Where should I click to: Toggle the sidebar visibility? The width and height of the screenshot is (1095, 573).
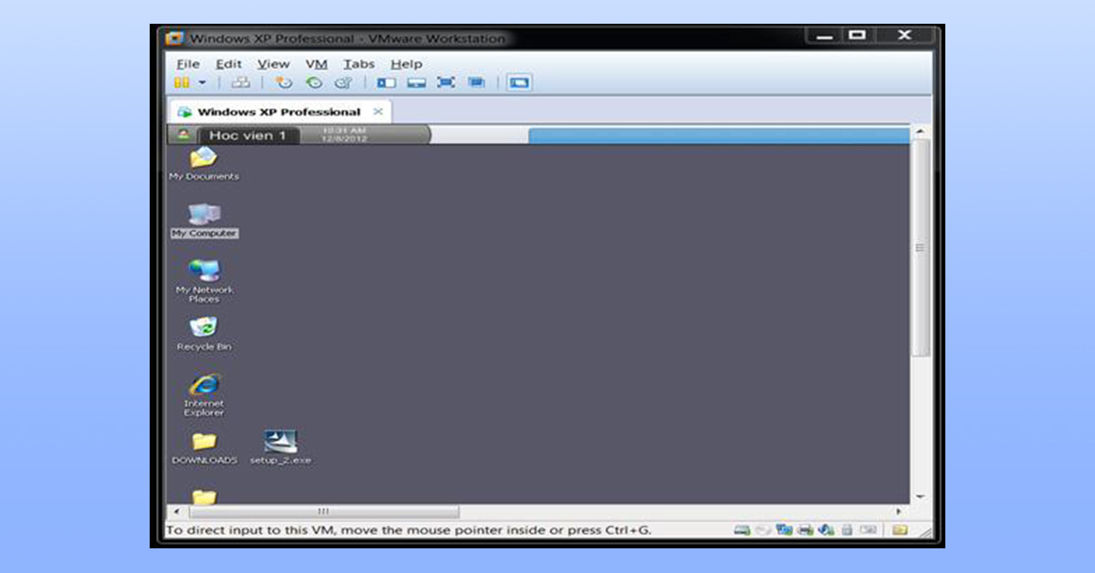386,82
